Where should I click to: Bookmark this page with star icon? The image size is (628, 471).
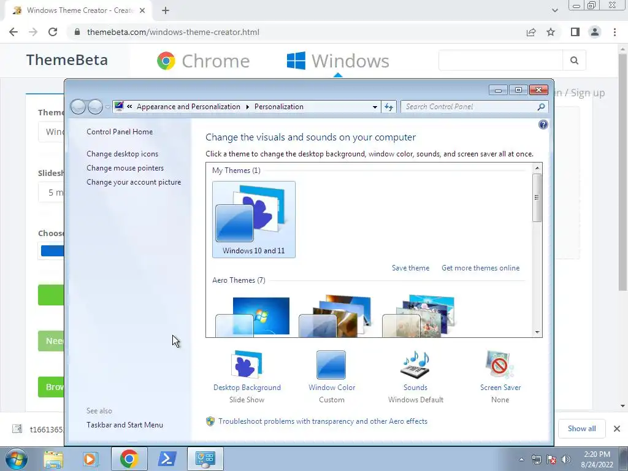pyautogui.click(x=551, y=32)
